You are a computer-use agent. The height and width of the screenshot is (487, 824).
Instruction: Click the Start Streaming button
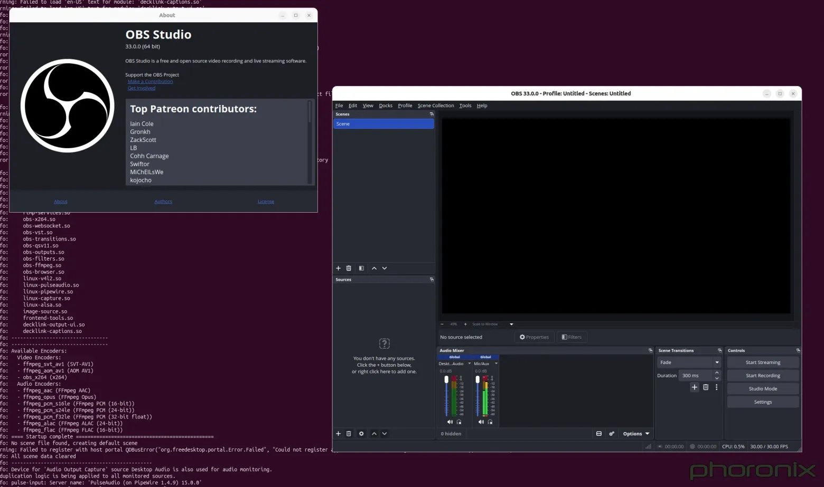click(x=763, y=362)
